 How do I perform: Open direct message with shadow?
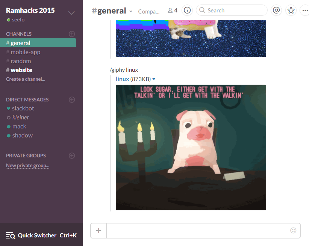(x=20, y=136)
